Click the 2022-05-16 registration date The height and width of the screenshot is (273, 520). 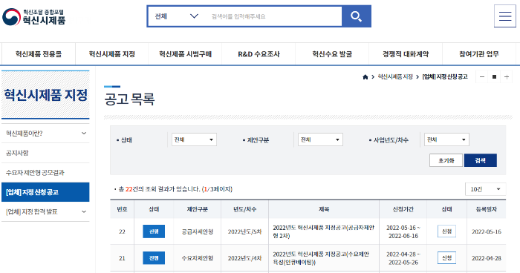point(487,231)
